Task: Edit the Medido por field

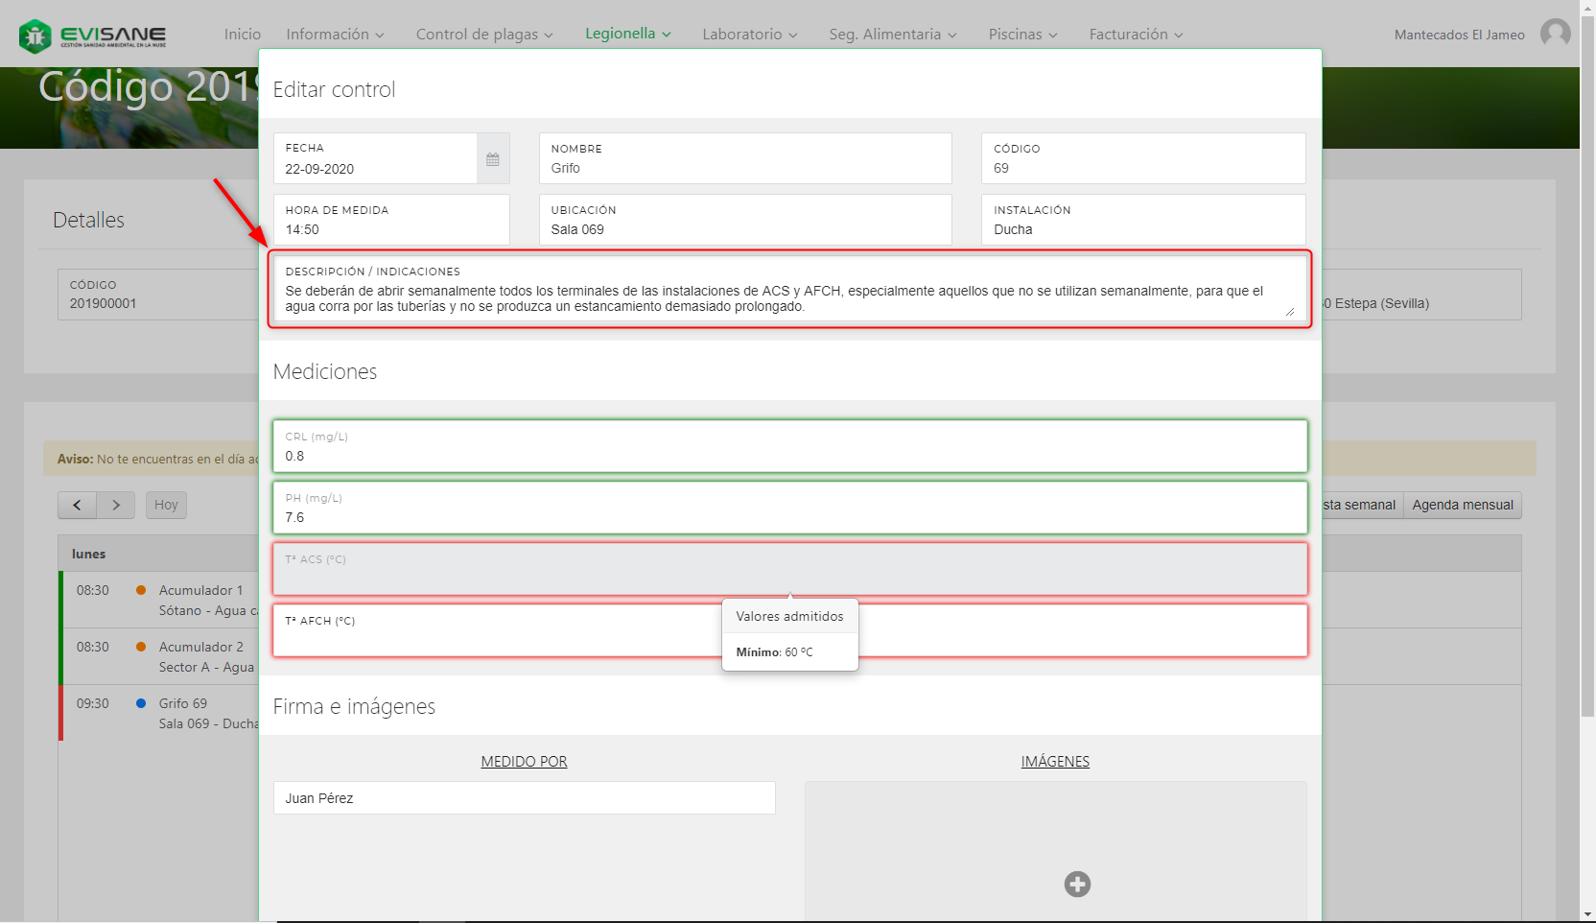Action: pyautogui.click(x=524, y=798)
